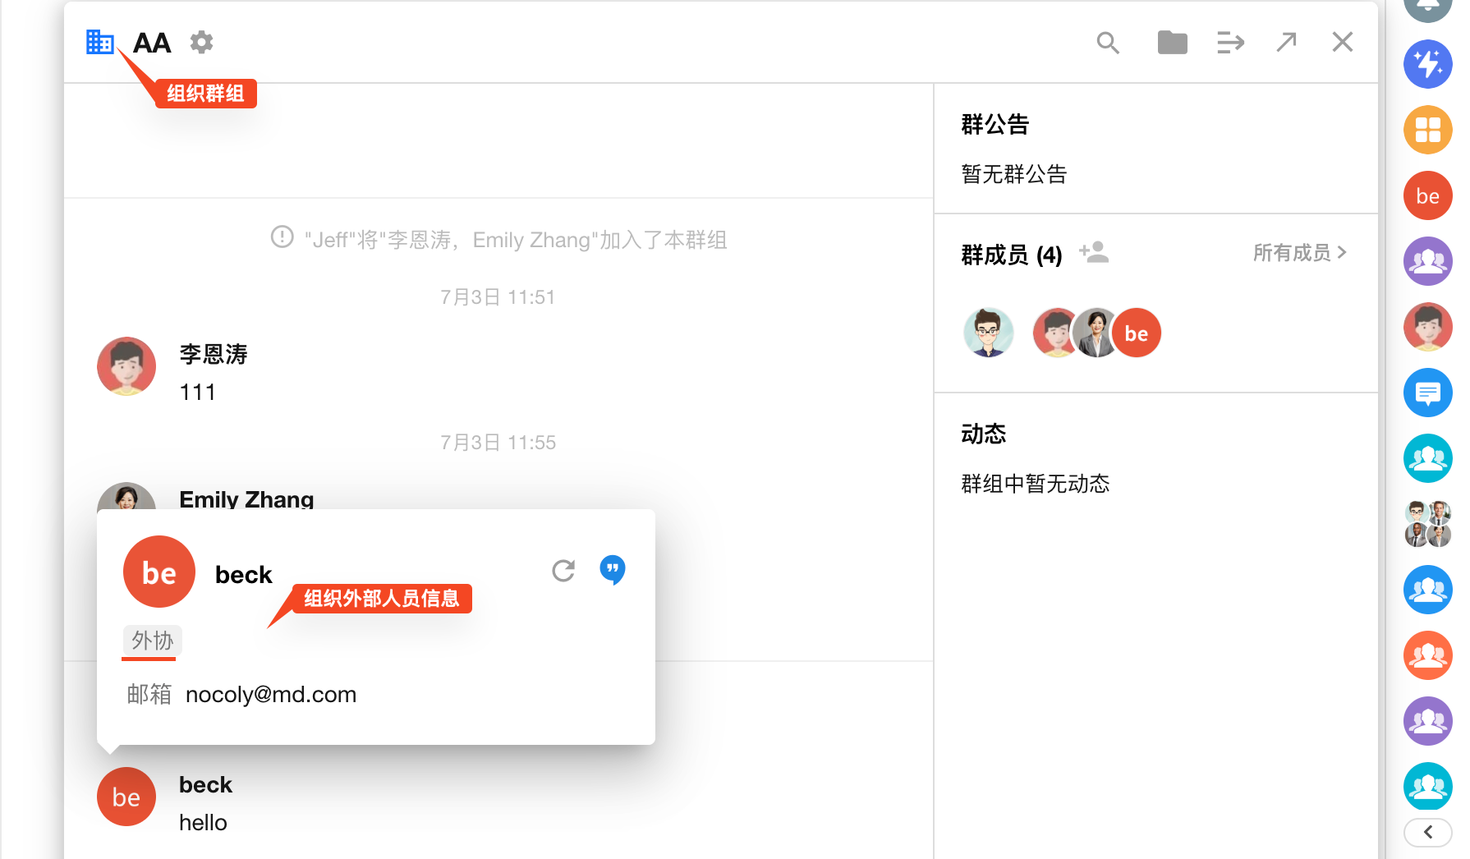Click the organization group building icon
Screen dimensions: 1470x859
click(x=99, y=42)
